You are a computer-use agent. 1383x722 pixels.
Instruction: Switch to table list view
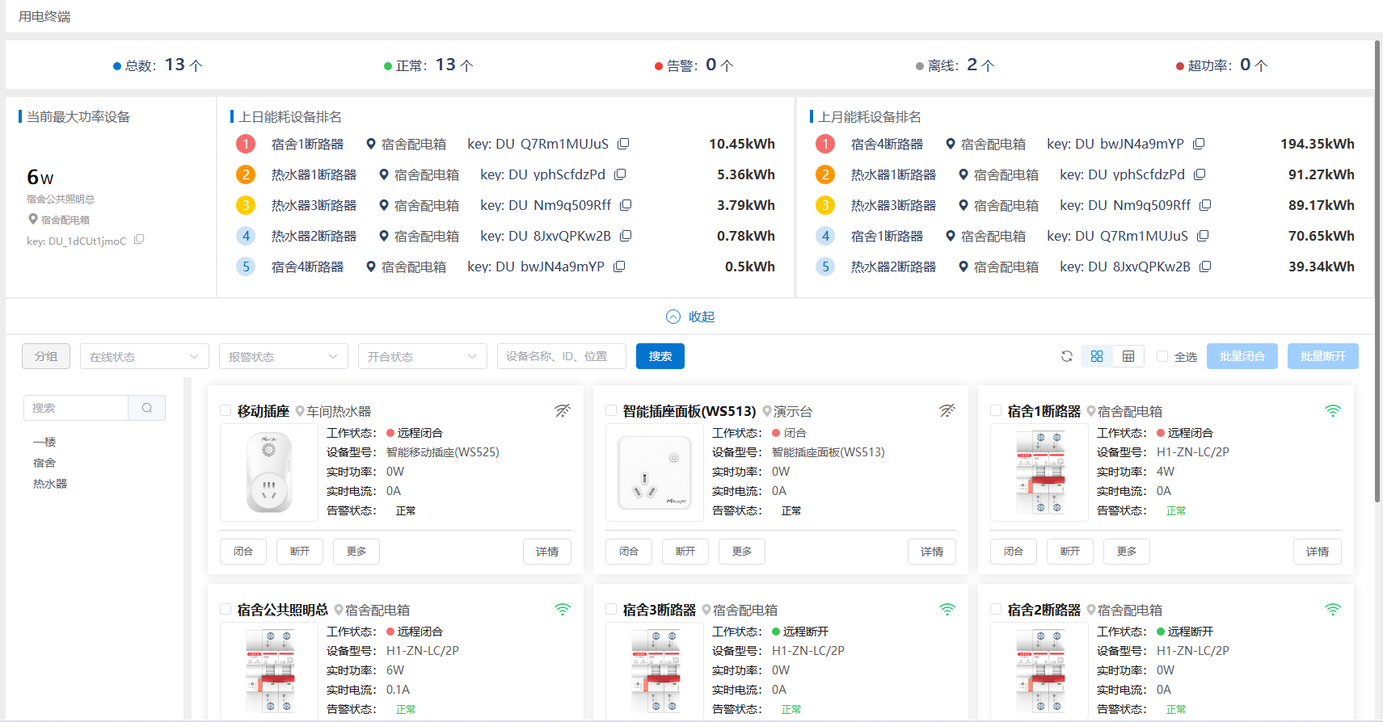pos(1128,356)
